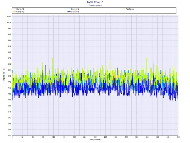Click the Intel Core i7 chart title
Viewport: 190px width, 143px height.
[x=95, y=2]
